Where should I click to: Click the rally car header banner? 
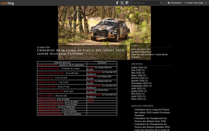[x=105, y=33]
